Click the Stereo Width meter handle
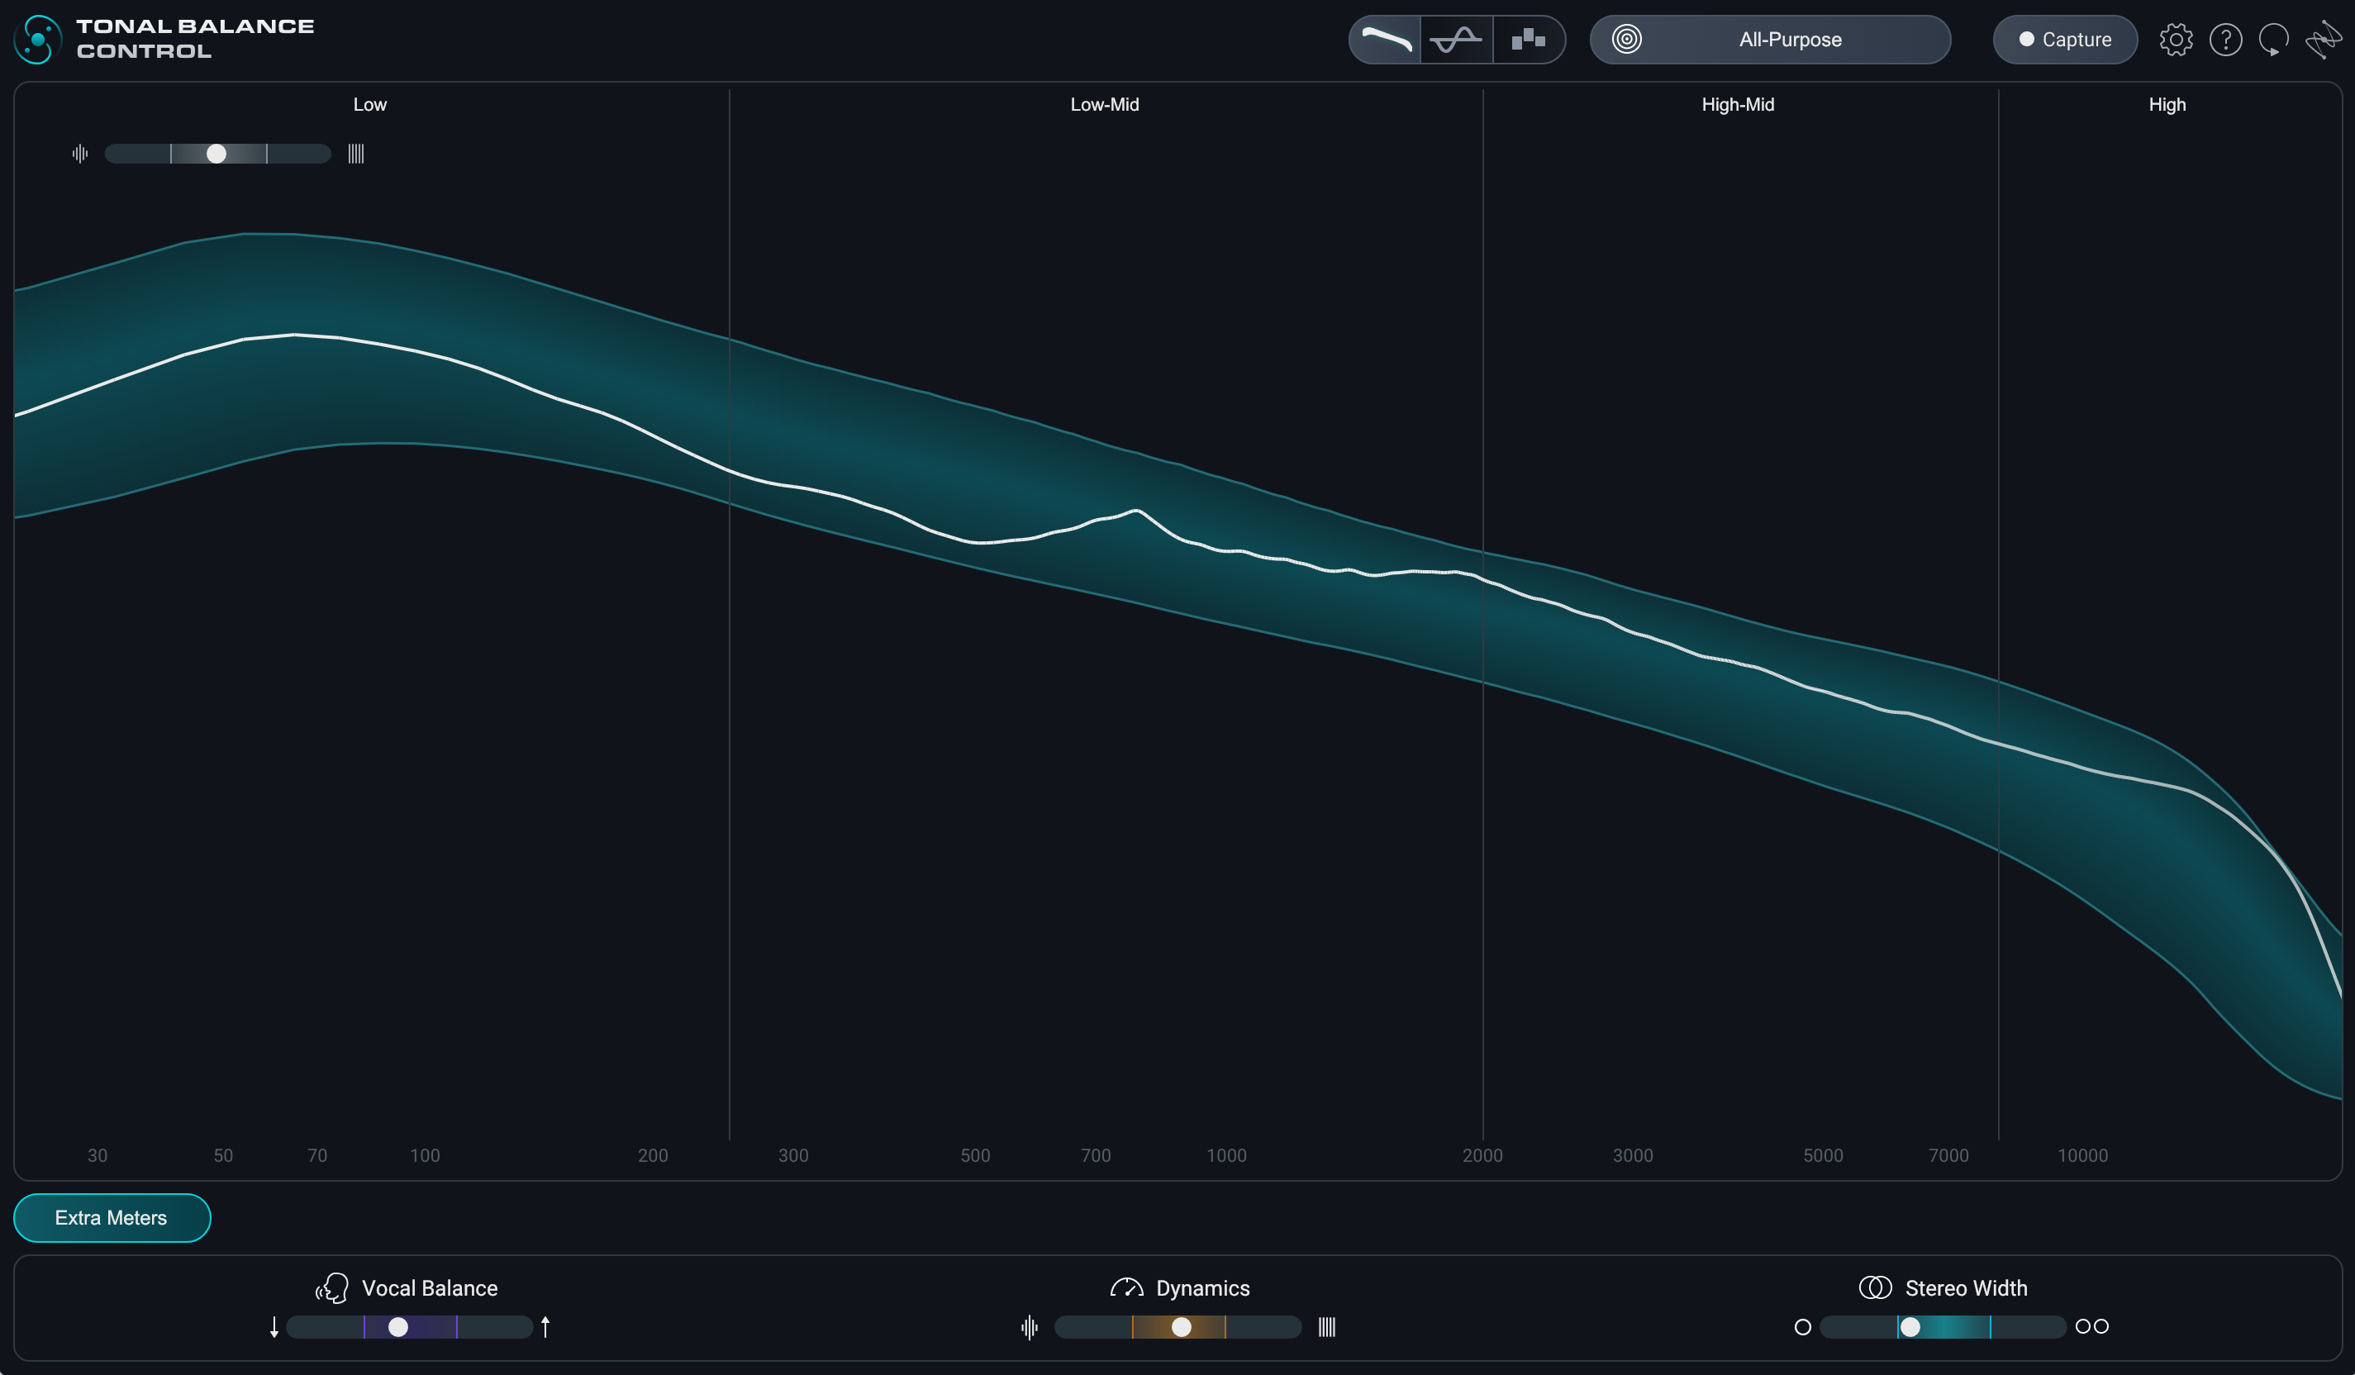This screenshot has height=1375, width=2355. (1910, 1327)
